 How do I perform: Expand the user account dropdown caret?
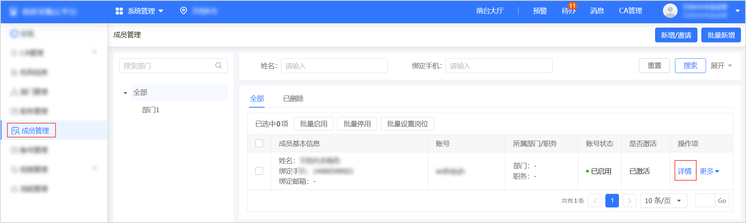[x=737, y=11]
